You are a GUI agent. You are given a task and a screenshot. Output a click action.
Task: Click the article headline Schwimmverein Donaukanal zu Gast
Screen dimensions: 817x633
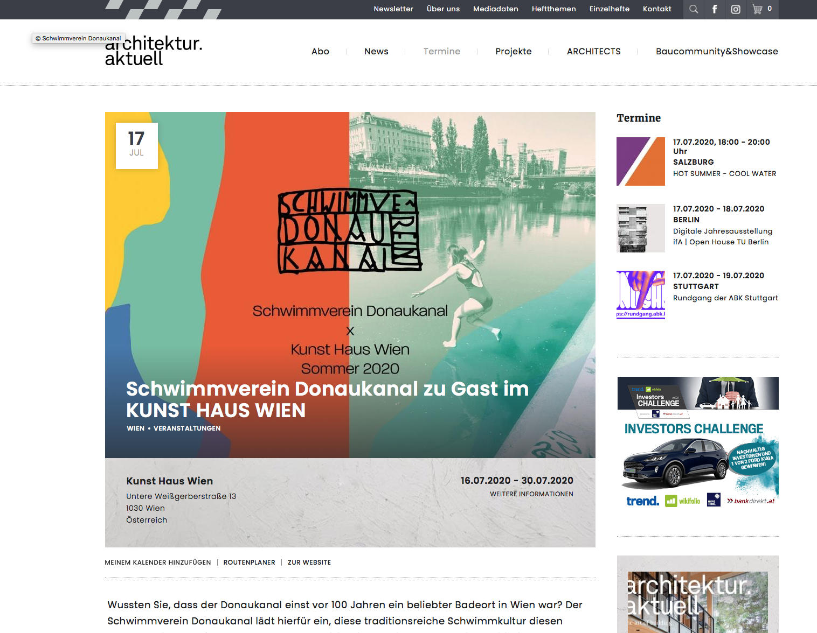(328, 399)
